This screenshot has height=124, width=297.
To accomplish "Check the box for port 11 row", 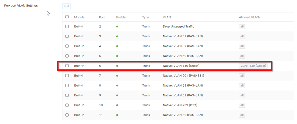I will (67, 115).
